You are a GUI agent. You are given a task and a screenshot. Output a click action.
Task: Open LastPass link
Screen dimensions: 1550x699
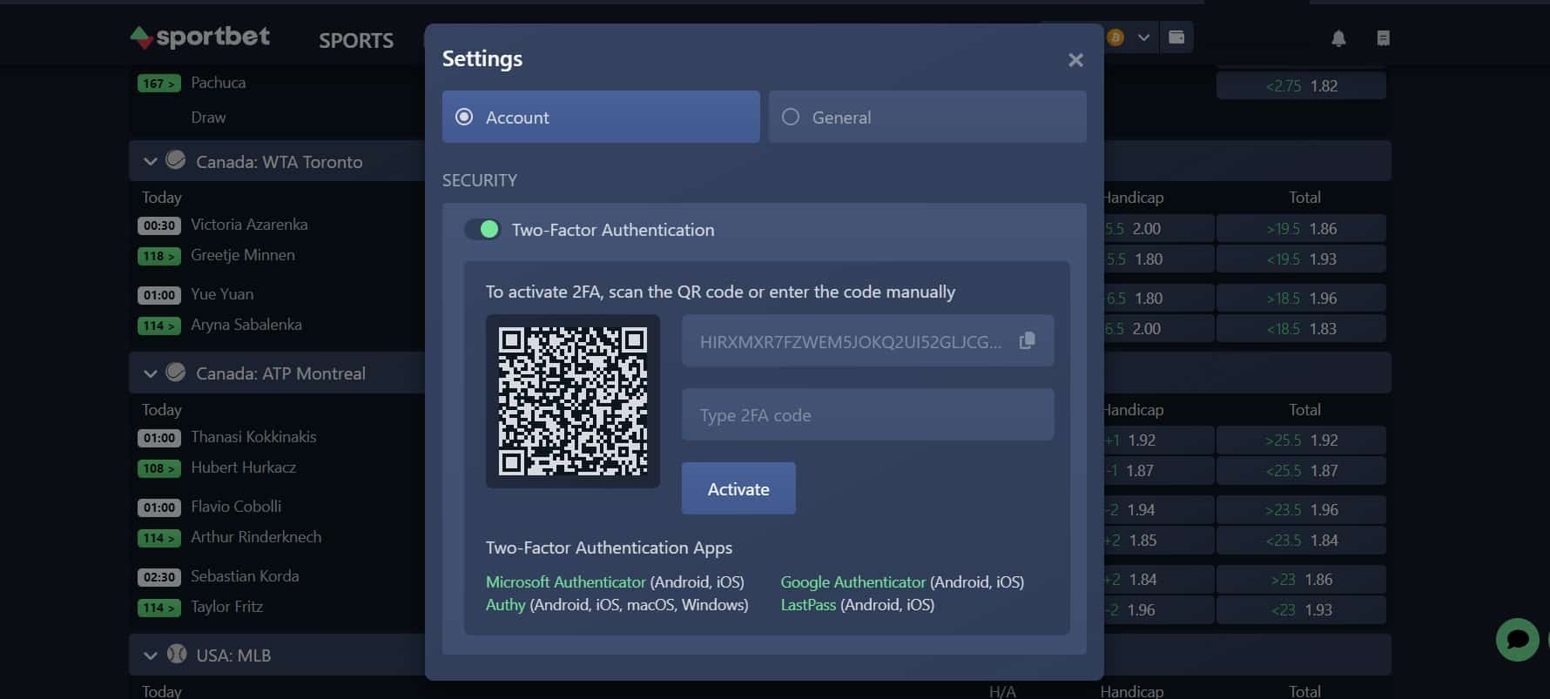click(808, 604)
